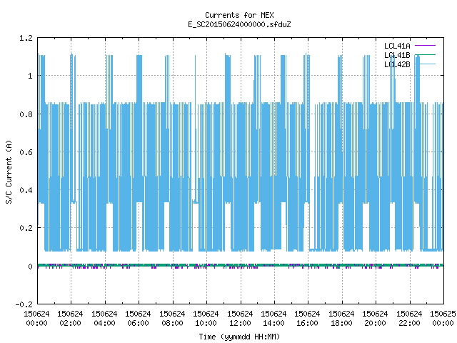Click the chart title 'Currents for MEX'

(239, 15)
